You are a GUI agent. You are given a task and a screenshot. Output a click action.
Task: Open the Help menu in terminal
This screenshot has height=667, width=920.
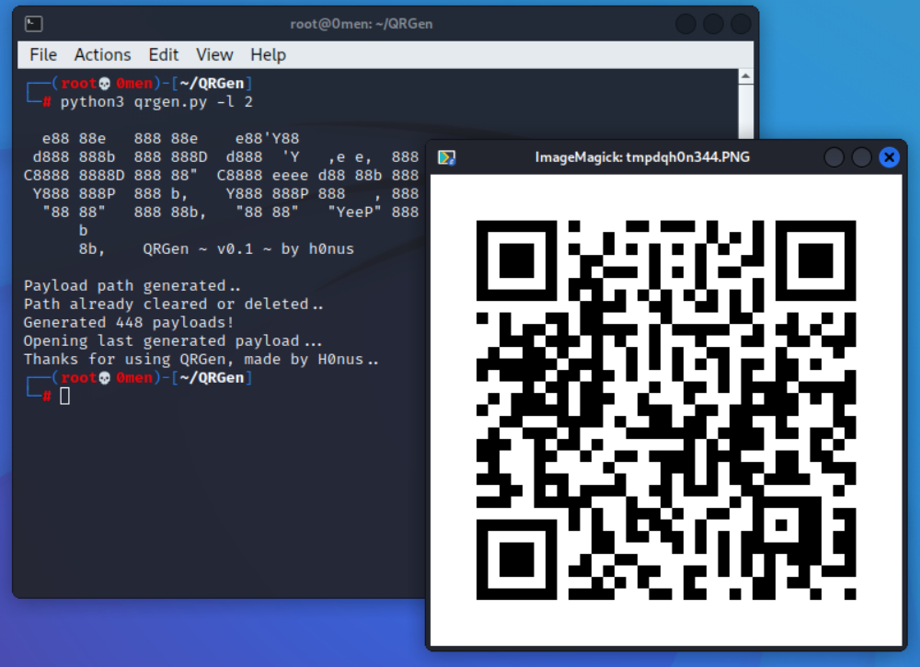(268, 54)
